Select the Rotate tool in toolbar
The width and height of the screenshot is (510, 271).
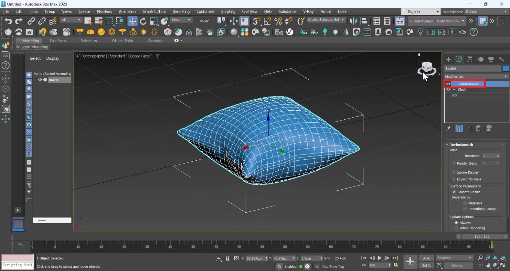143,21
